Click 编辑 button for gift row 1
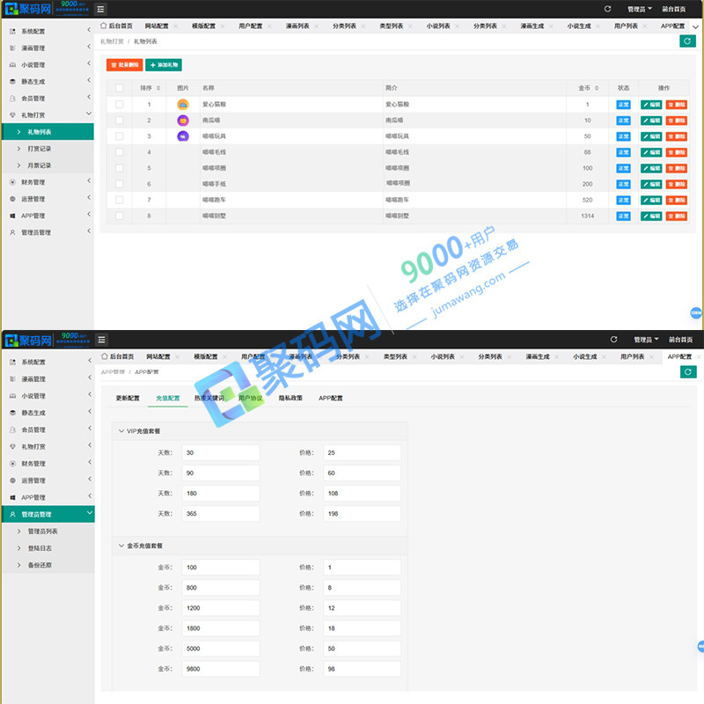704x704 pixels. [x=651, y=105]
